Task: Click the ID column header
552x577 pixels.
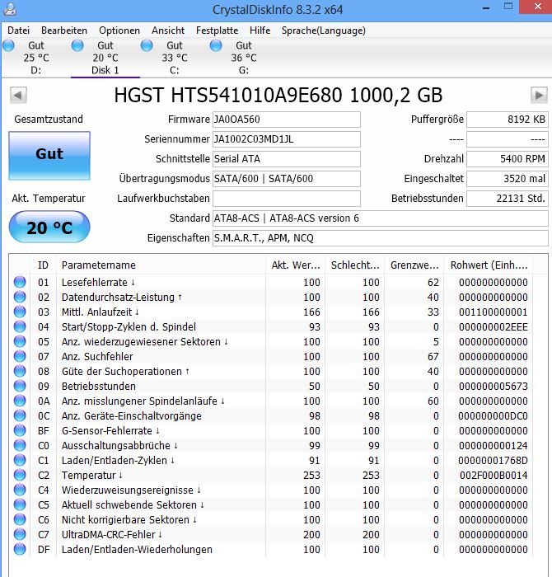Action: coord(43,265)
